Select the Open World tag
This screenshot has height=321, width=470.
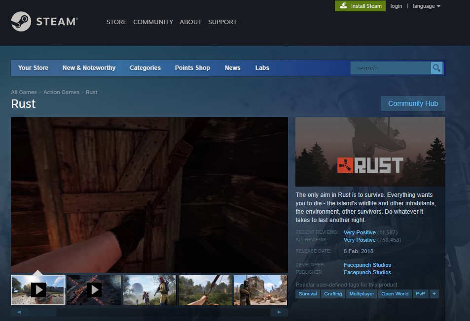395,294
